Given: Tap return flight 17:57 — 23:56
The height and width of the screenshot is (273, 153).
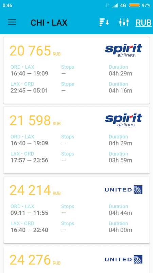Looking at the screenshot, I should point(29,160).
